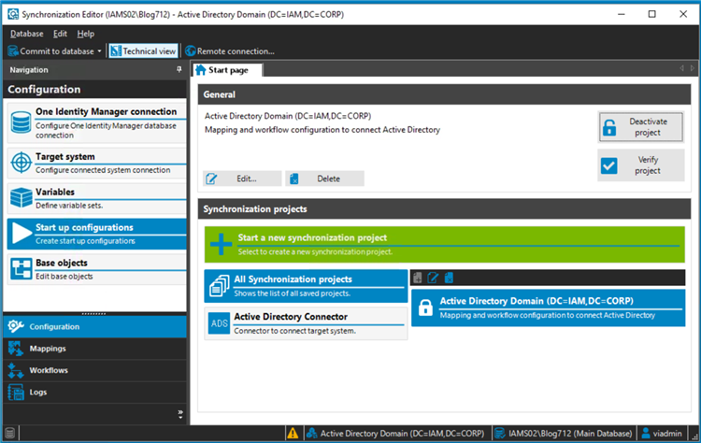The width and height of the screenshot is (701, 443).
Task: Click the Deactivate project button
Action: point(640,127)
